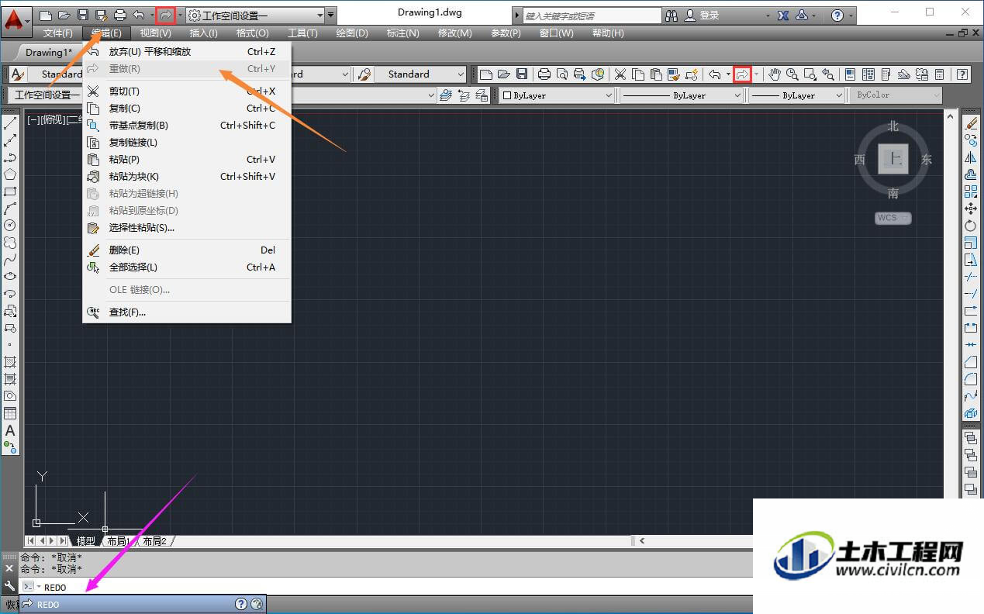
Task: Click the Redo arrow in quick access toolbar
Action: click(165, 15)
